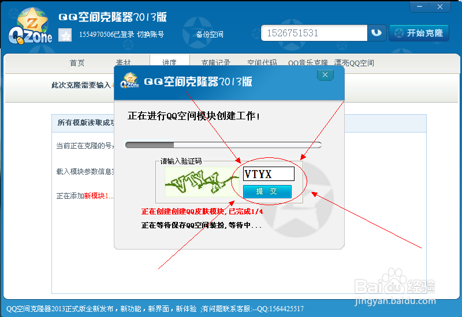Close the main cloner window
This screenshot has width=462, height=317.
[x=440, y=7]
